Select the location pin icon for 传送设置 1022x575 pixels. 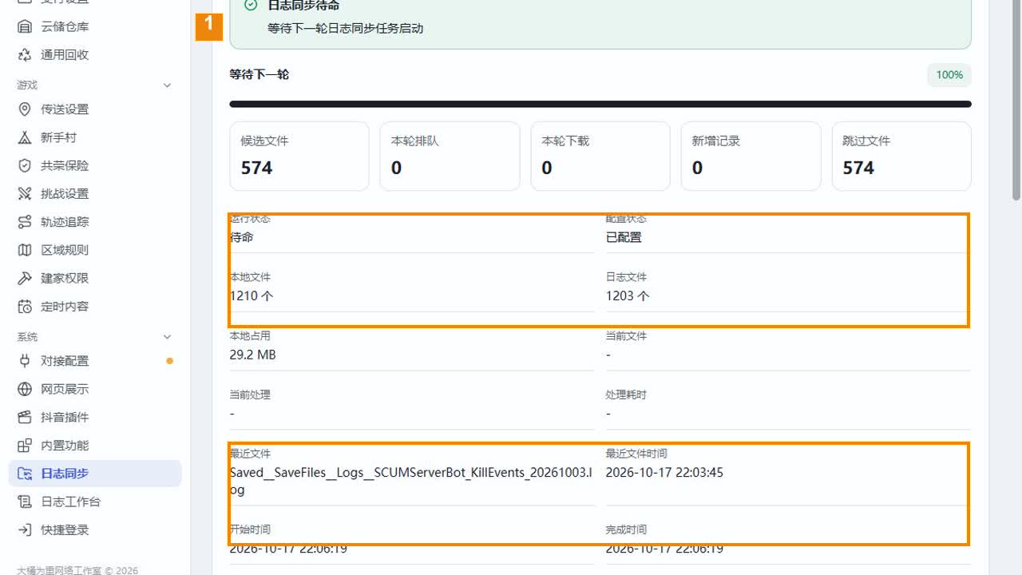25,109
